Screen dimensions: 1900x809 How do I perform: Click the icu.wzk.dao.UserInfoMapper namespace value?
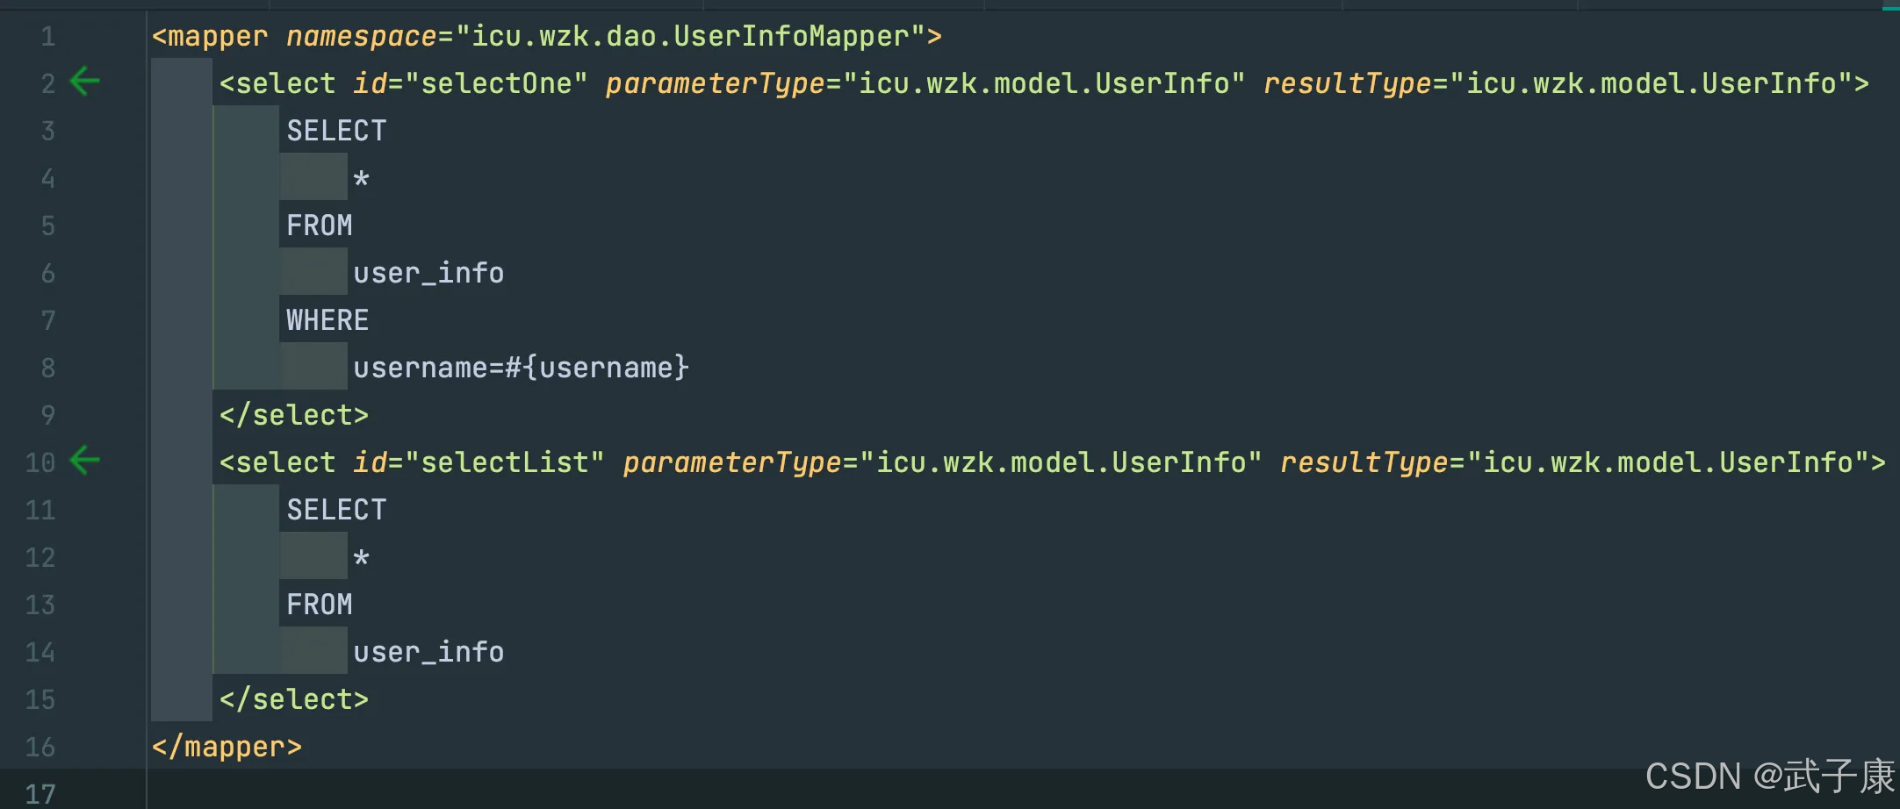pos(690,37)
